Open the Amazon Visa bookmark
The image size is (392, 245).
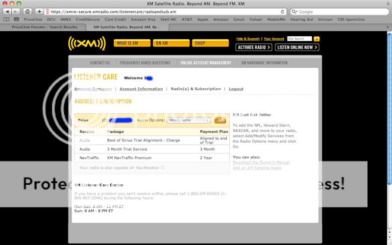click(x=143, y=19)
